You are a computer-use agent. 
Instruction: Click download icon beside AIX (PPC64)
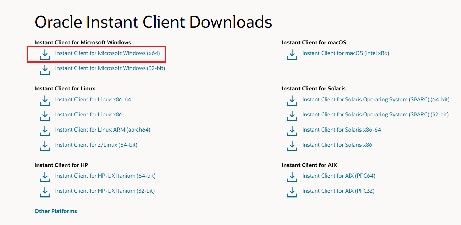click(x=292, y=177)
